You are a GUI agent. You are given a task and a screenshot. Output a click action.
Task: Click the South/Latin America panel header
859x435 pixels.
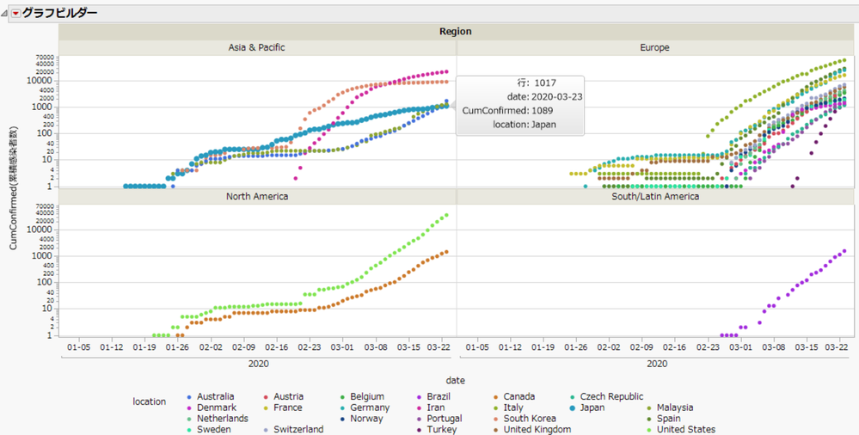click(x=655, y=196)
